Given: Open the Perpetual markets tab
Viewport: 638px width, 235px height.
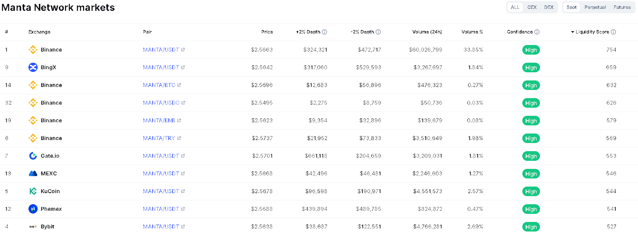Looking at the screenshot, I should 595,7.
